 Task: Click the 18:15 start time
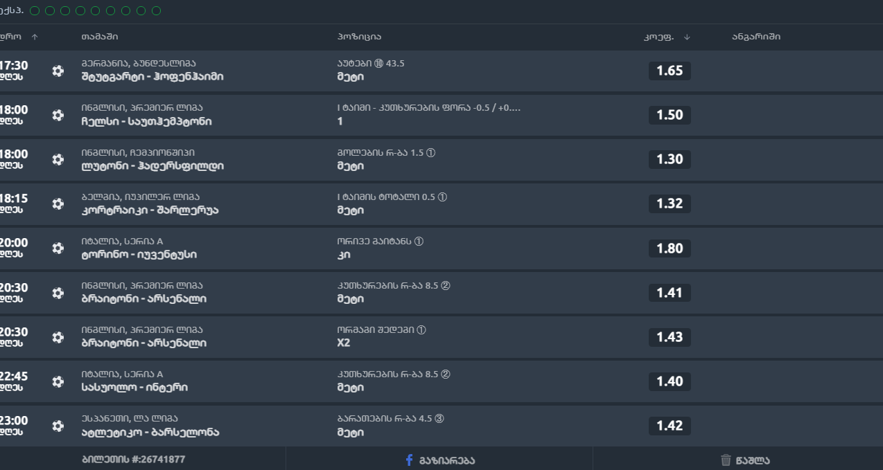pyautogui.click(x=14, y=199)
